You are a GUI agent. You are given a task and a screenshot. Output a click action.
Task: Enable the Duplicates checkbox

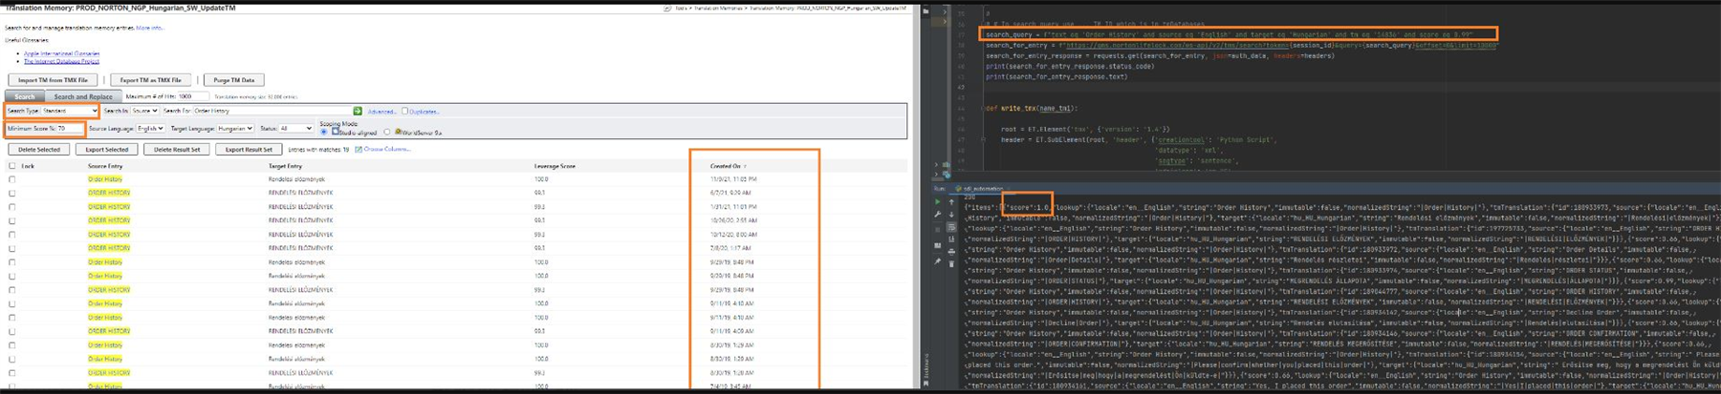(404, 112)
